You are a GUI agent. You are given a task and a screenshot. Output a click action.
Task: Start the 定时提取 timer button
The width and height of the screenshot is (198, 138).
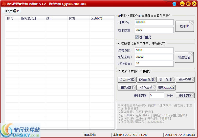click(185, 96)
